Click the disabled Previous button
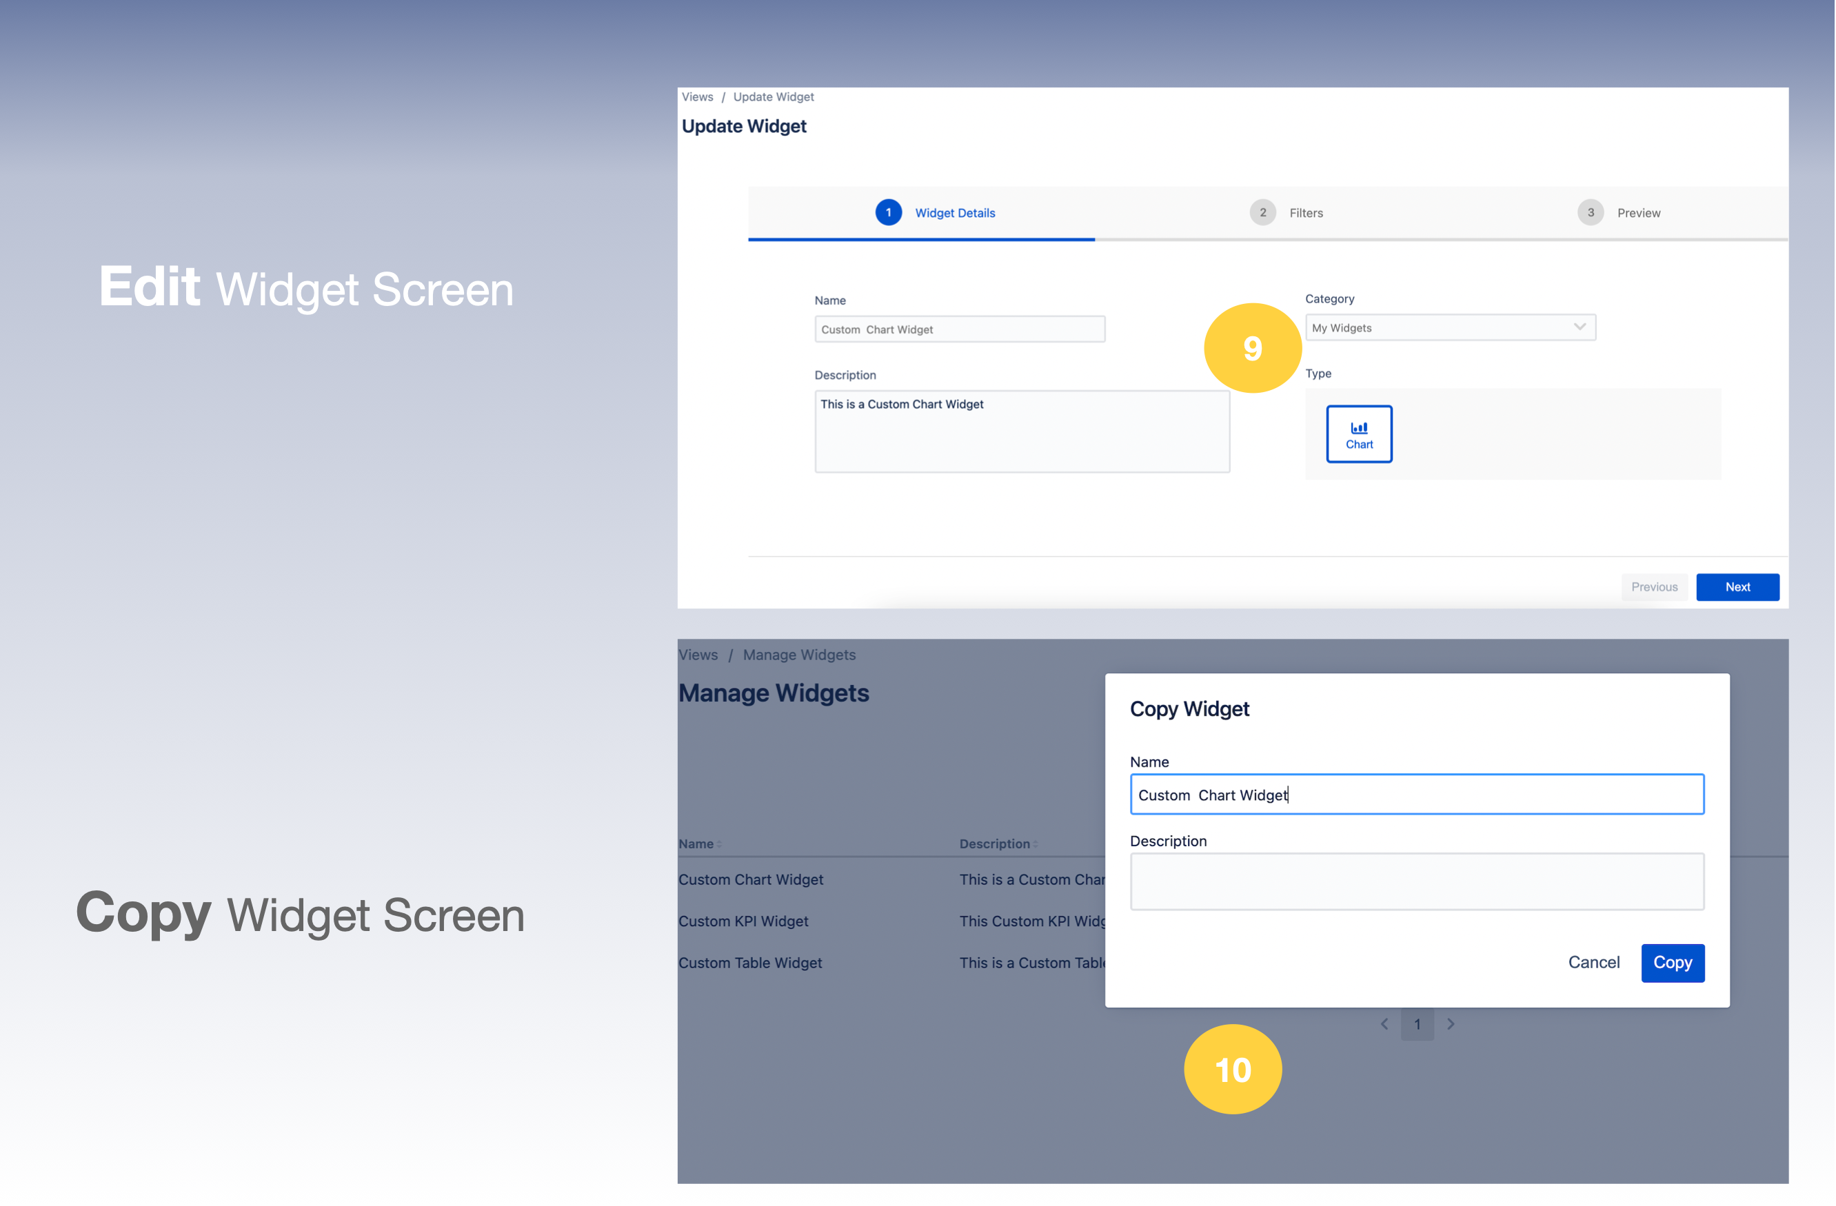This screenshot has height=1206, width=1836. 1654,587
